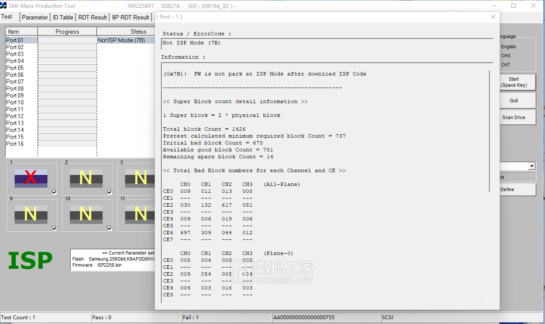The image size is (545, 324).
Task: Open the parameter dropdown on the right panel
Action: coord(532,166)
